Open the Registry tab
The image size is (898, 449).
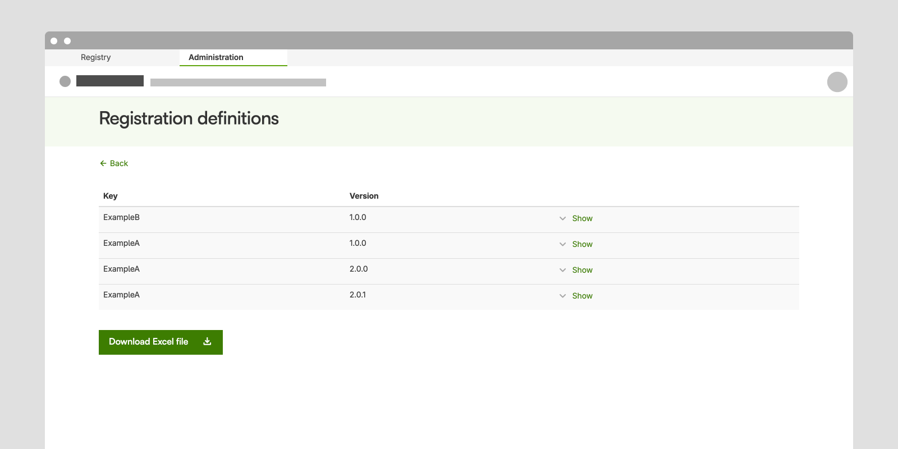tap(96, 57)
